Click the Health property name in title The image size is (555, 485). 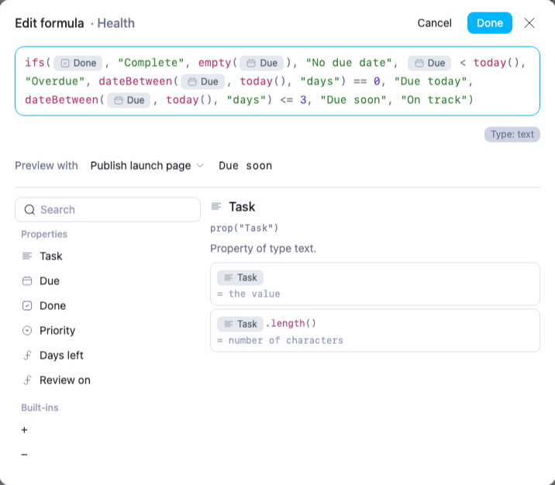pos(115,23)
